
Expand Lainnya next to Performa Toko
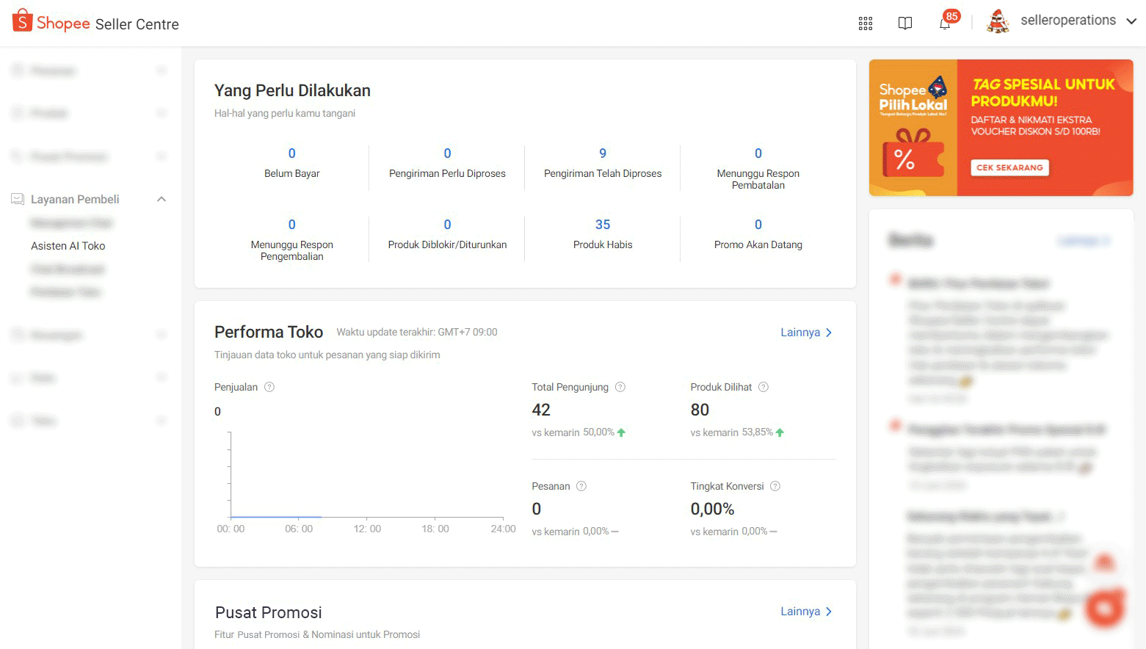pos(805,332)
